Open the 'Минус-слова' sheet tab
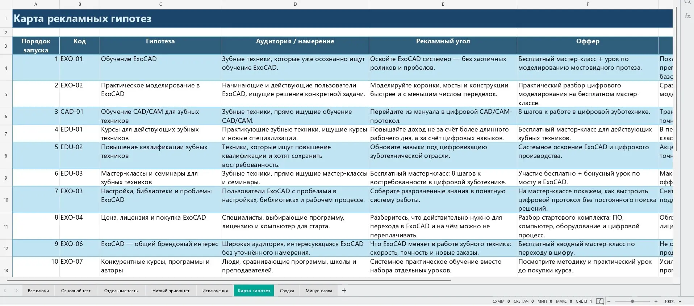This screenshot has width=694, height=306. click(x=319, y=291)
